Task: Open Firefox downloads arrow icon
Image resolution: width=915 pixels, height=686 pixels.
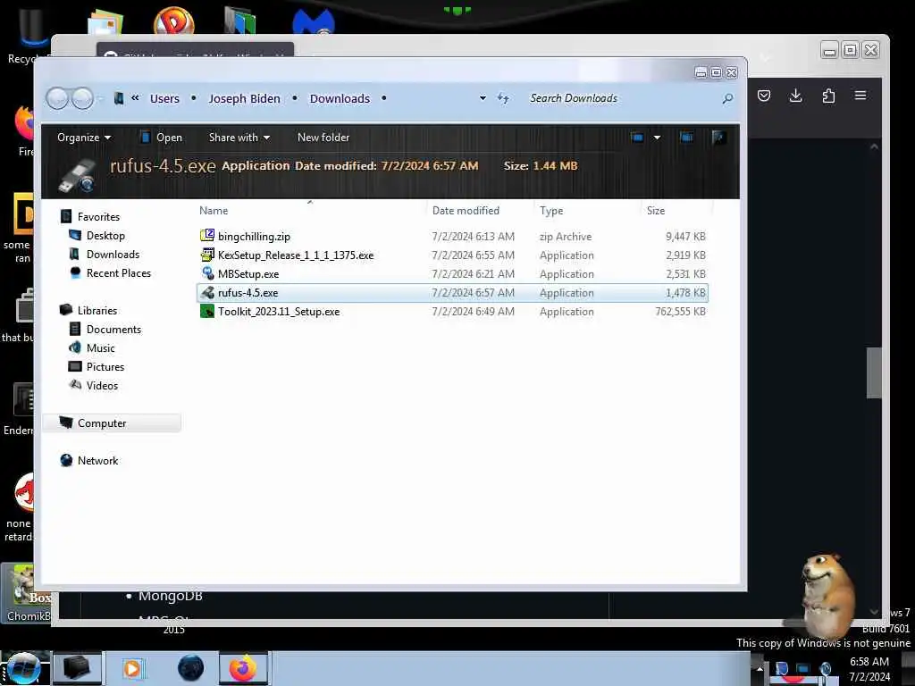Action: tap(795, 96)
